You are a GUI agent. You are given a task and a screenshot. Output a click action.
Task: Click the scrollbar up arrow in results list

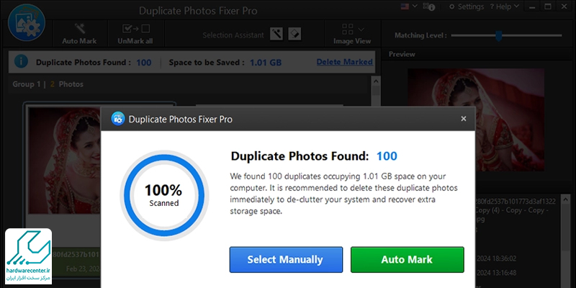click(376, 81)
